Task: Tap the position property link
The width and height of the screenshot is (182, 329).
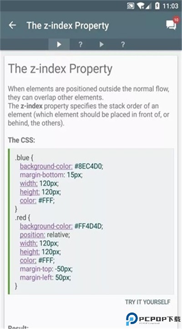Action: click(32, 235)
